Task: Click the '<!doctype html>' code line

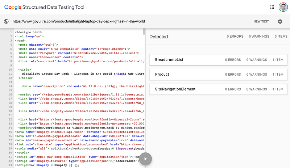Action: (28, 32)
